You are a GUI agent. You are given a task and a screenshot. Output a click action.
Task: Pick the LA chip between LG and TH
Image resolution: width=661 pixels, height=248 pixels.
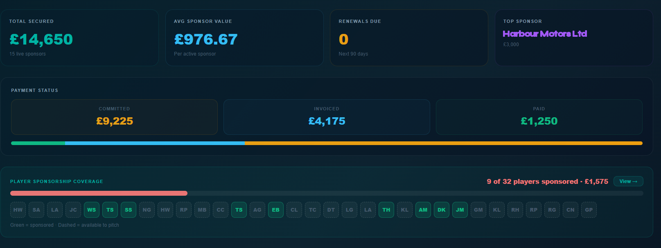coord(368,210)
